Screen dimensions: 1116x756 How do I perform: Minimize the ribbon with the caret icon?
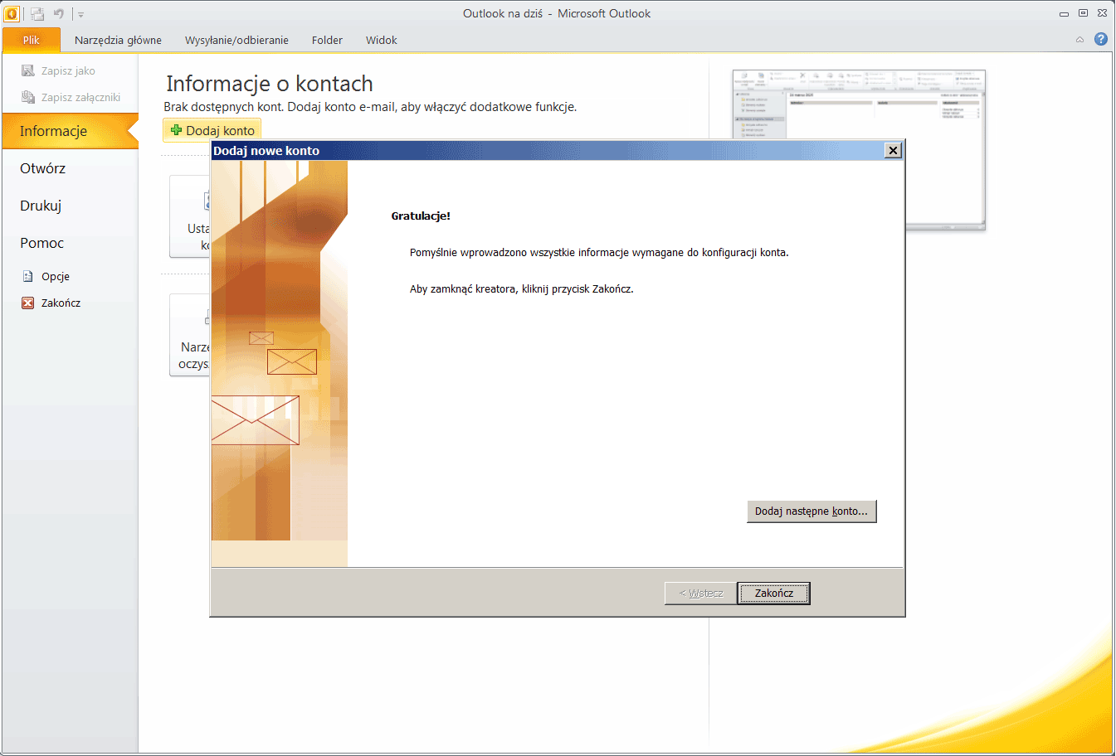pos(1079,39)
